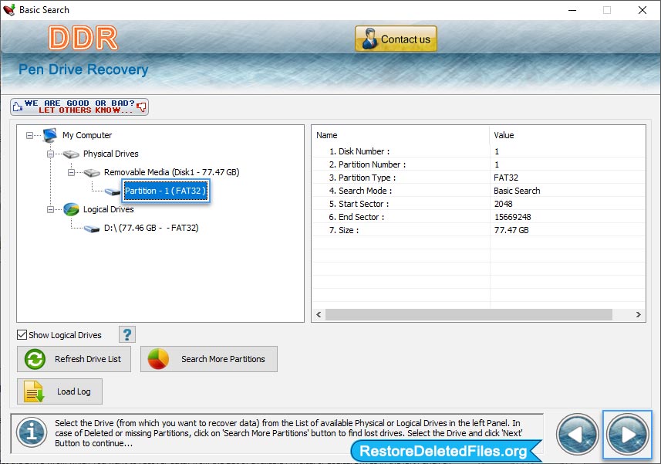Go back with the previous arrow button
Viewport: 661px width, 464px height.
pos(578,435)
